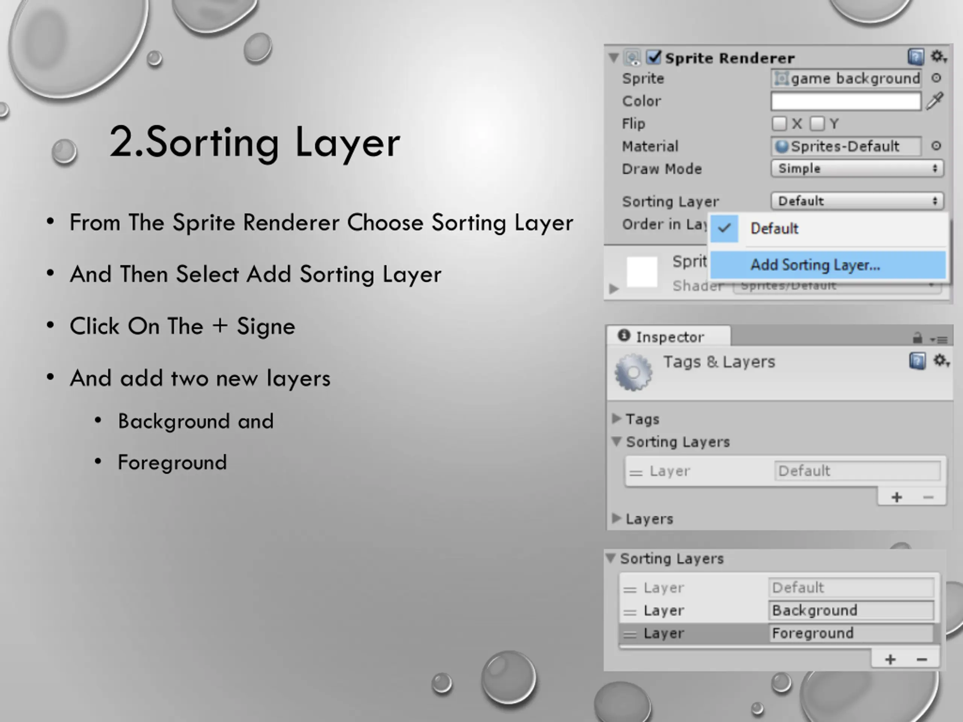Click plus to add layer under Default-only list
This screenshot has width=963, height=722.
coord(896,497)
